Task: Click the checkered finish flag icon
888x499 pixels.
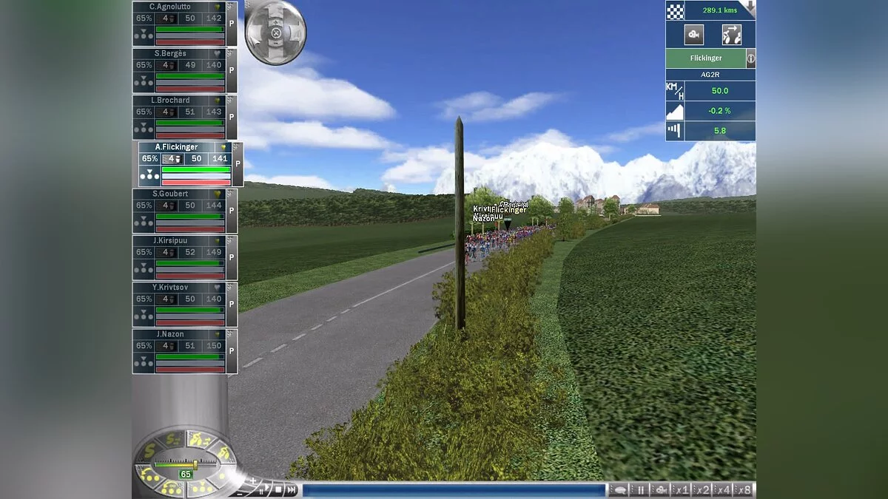Action: [x=675, y=10]
